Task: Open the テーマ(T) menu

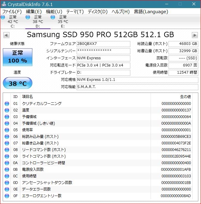Action: [x=75, y=12]
